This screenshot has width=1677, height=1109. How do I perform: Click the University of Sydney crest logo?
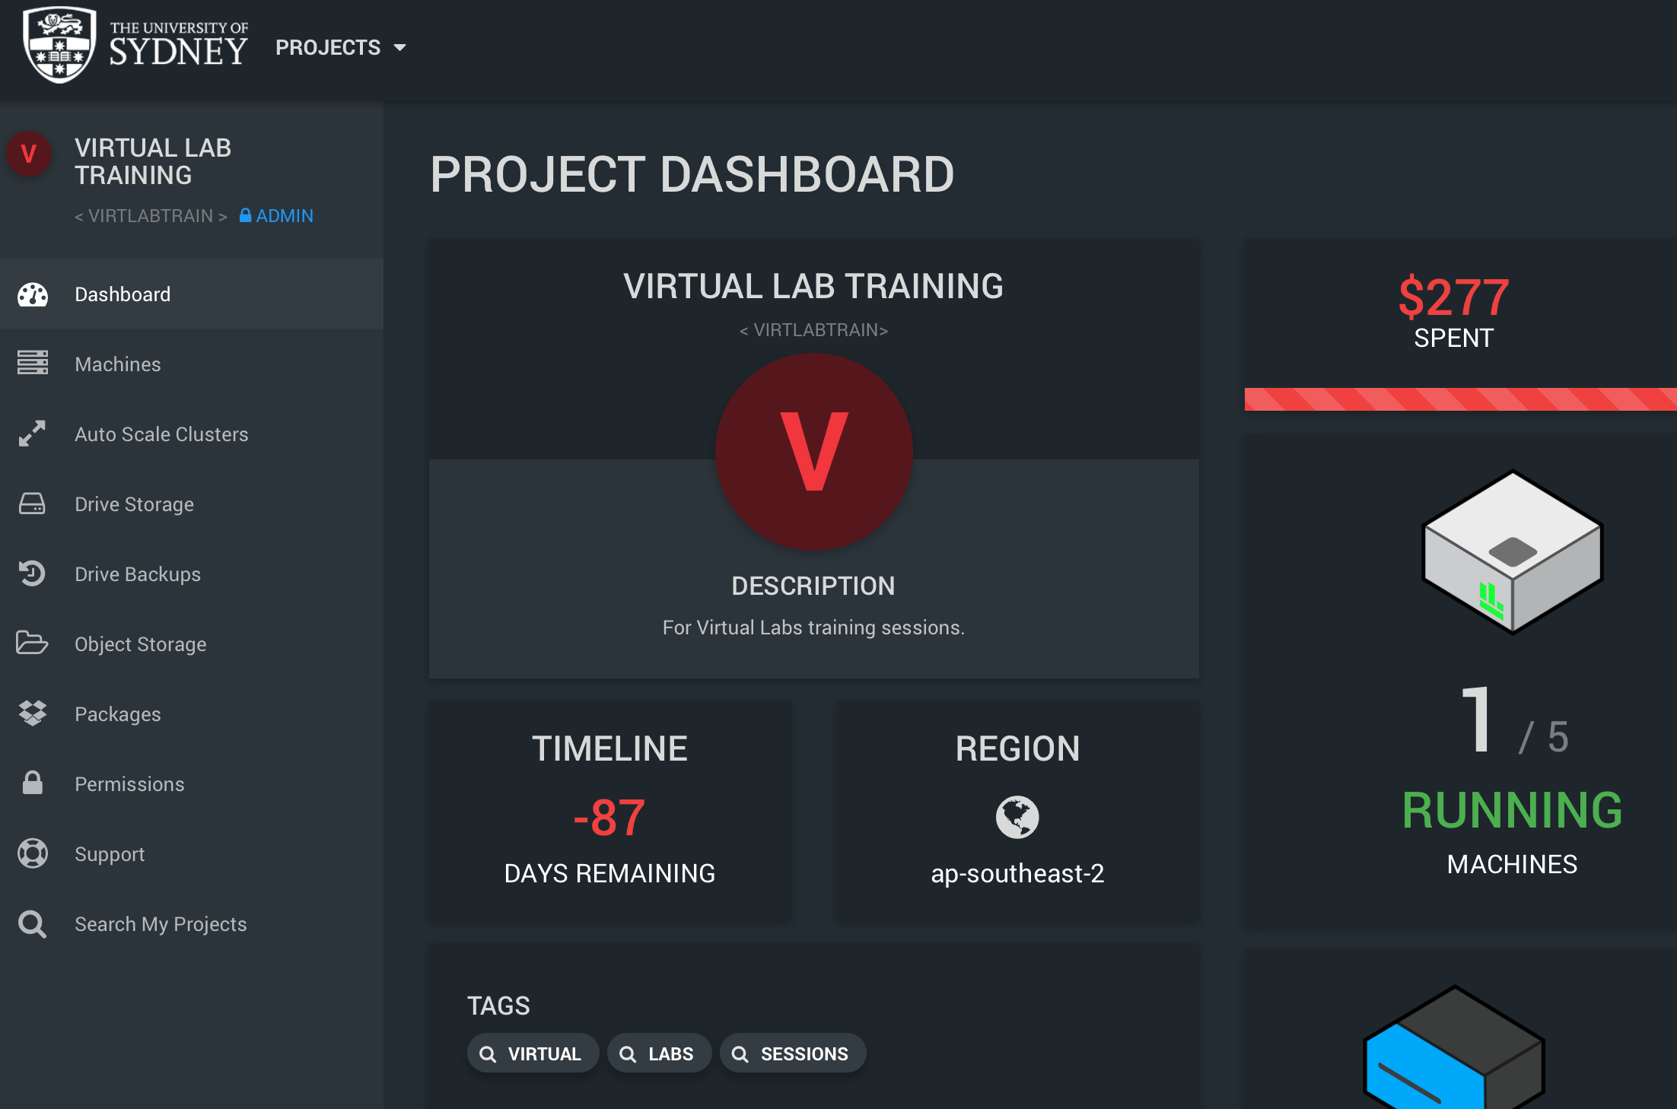[59, 46]
